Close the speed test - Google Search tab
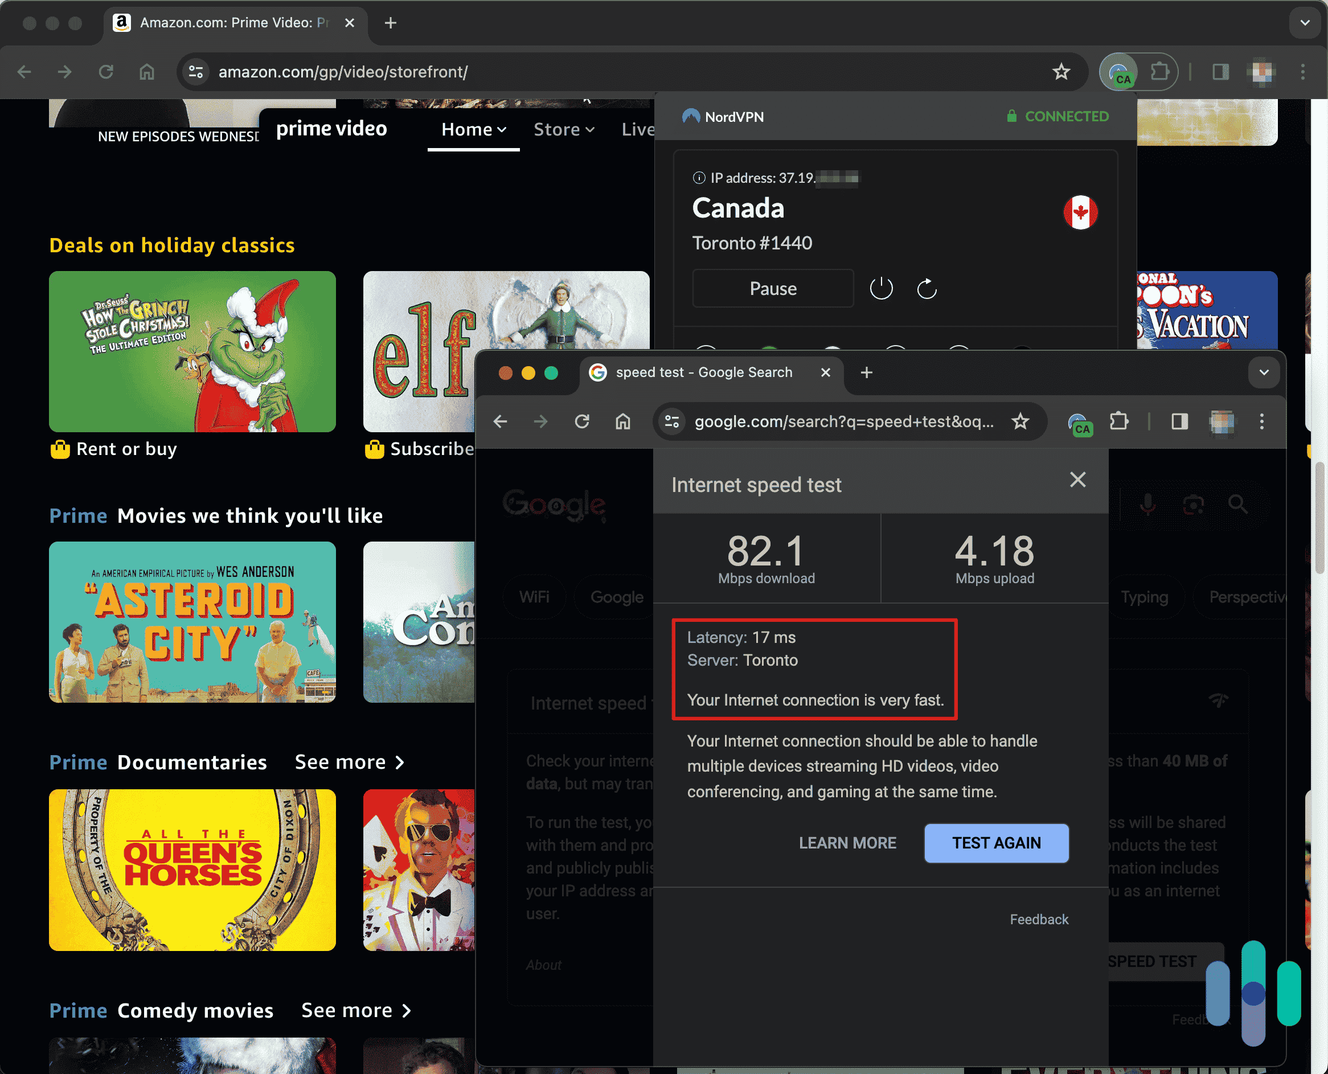Viewport: 1328px width, 1074px height. pos(825,372)
